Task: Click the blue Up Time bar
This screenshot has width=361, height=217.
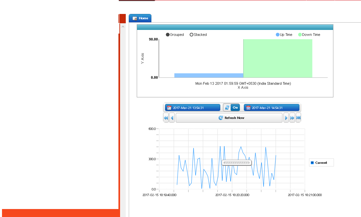Action: (x=209, y=75)
